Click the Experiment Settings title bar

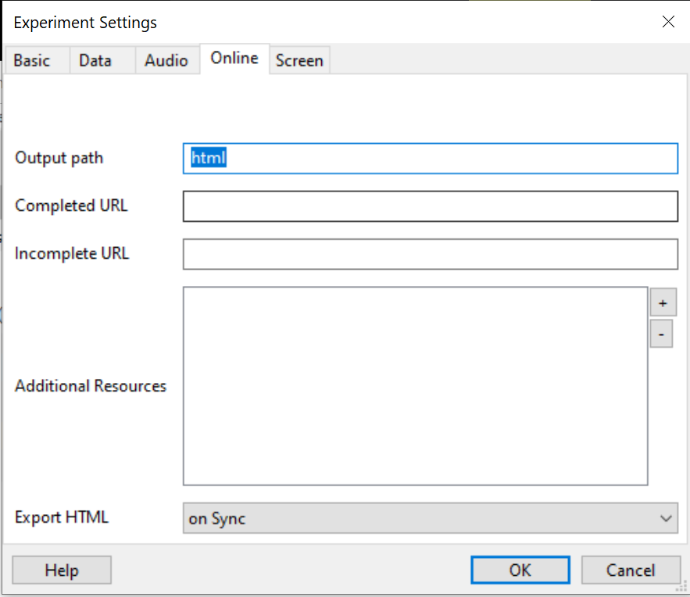tap(313, 22)
